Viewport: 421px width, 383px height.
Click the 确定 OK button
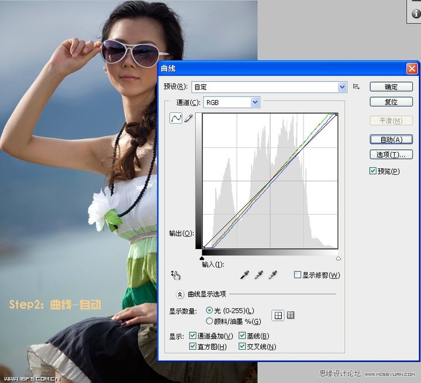coord(391,87)
